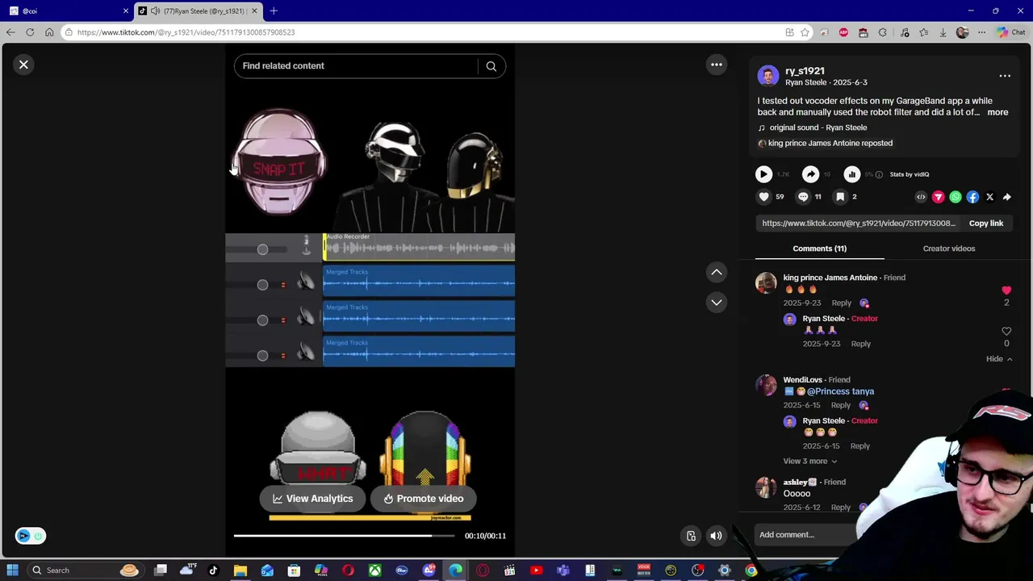The height and width of the screenshot is (581, 1033).
Task: Switch to the Creator videos tab
Action: pyautogui.click(x=948, y=249)
